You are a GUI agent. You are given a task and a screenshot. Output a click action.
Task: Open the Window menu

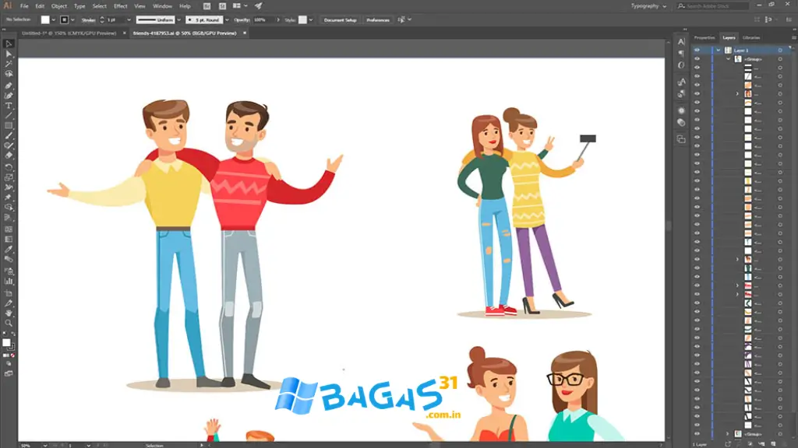click(x=162, y=5)
